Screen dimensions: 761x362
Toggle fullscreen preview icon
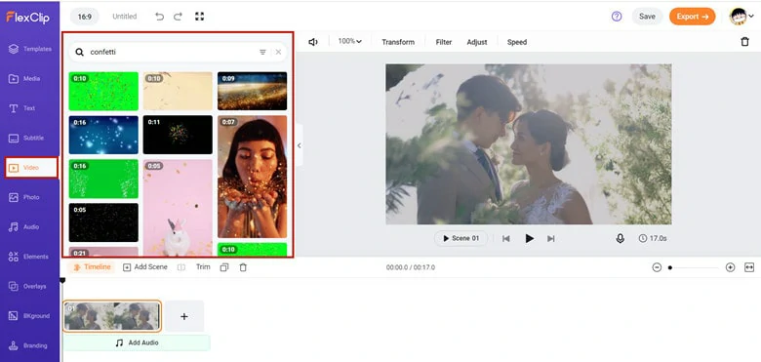199,17
